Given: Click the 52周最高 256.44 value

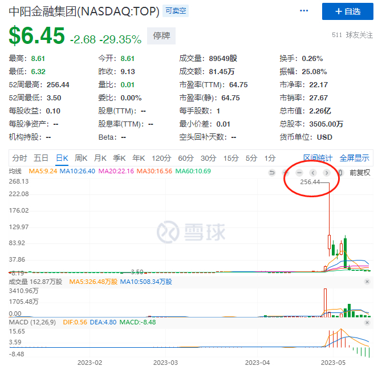Looking at the screenshot, I should [x=58, y=85].
